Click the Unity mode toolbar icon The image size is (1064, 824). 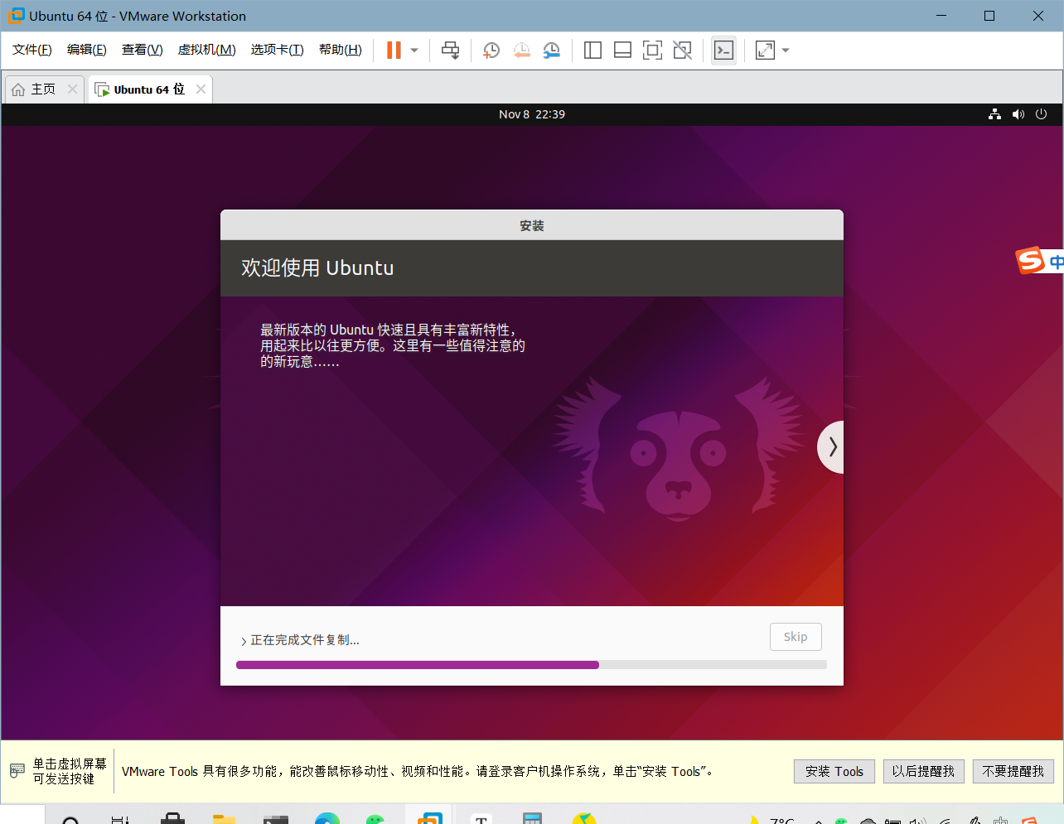(x=682, y=51)
